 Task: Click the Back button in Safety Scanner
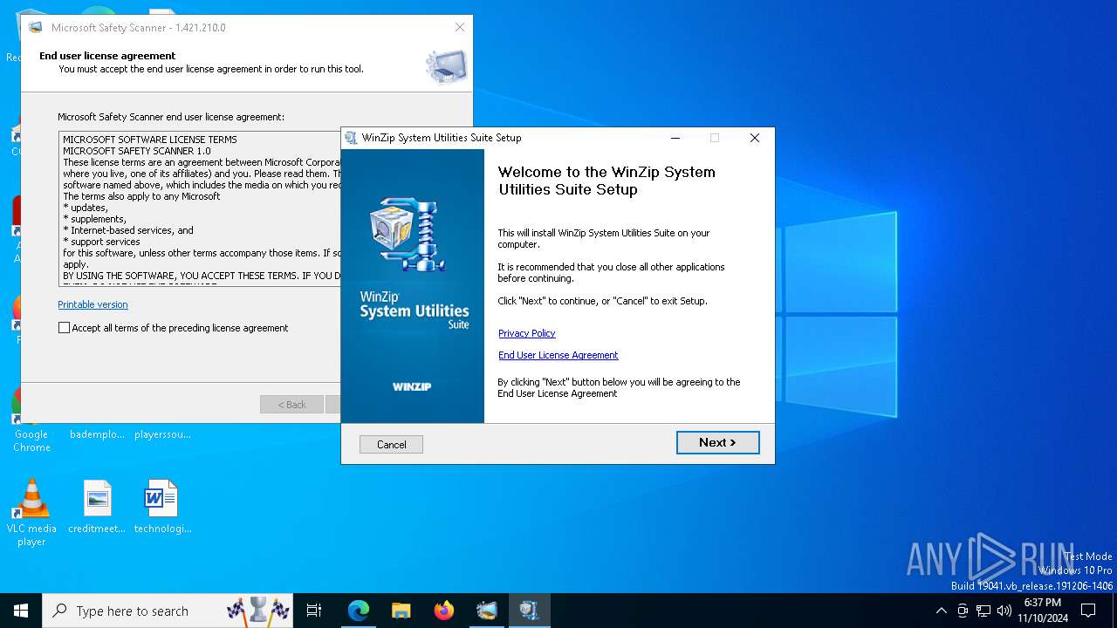click(291, 404)
